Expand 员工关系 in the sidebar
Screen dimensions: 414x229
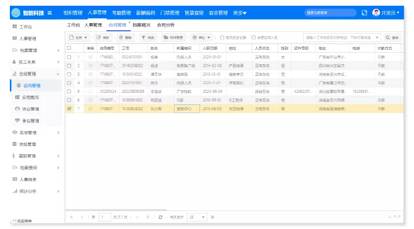pos(59,62)
